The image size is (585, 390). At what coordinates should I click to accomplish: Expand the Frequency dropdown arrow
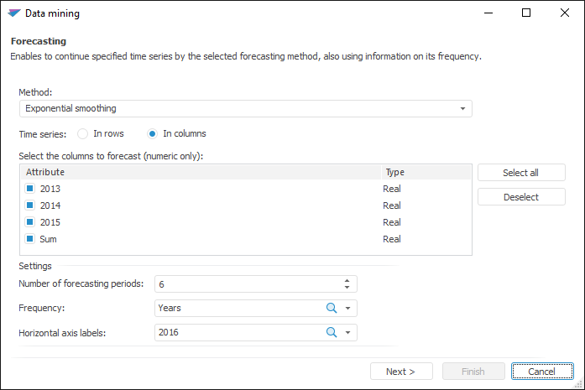pyautogui.click(x=348, y=309)
